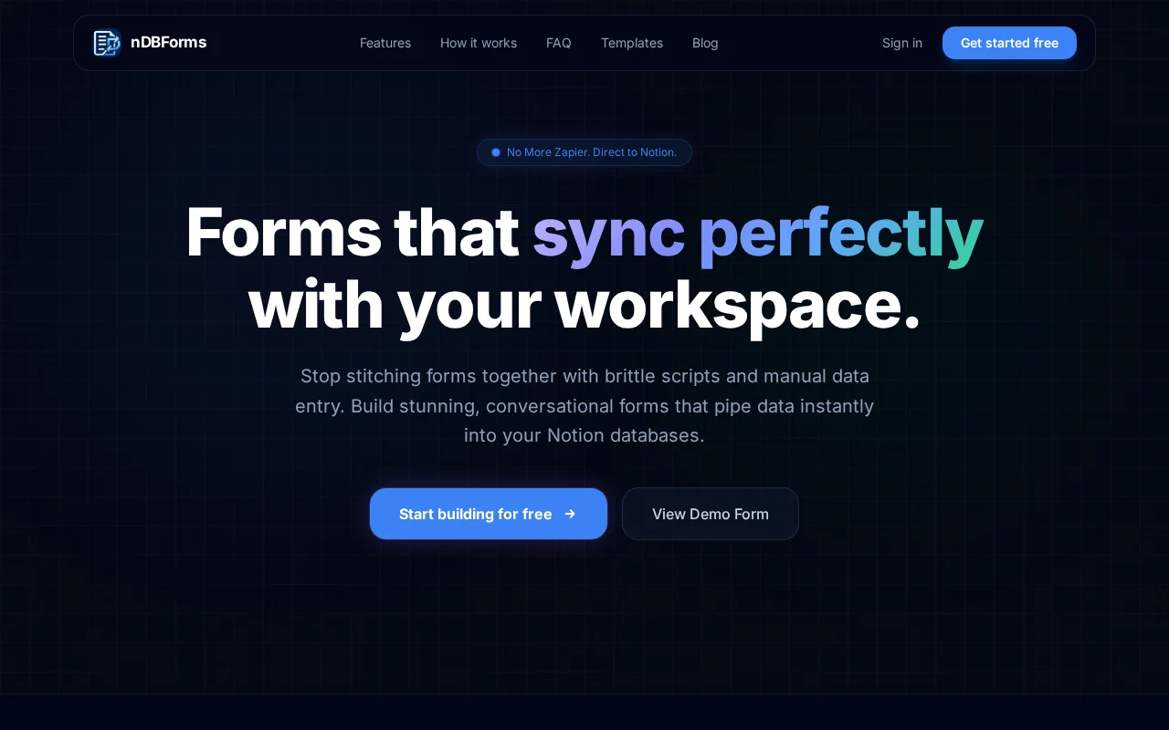The height and width of the screenshot is (730, 1169).
Task: Click the nDBForms logo icon
Action: pos(108,43)
